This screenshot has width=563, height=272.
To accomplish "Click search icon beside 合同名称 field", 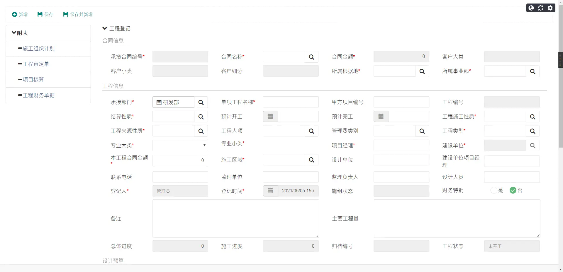I will click(311, 57).
